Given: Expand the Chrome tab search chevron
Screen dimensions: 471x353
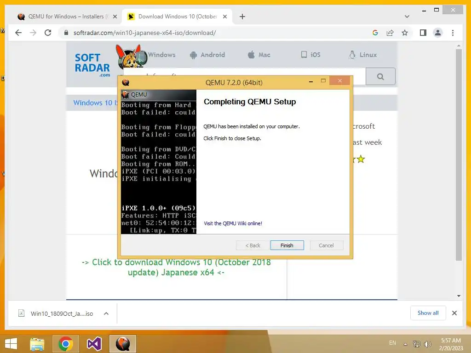Looking at the screenshot, I should [407, 17].
